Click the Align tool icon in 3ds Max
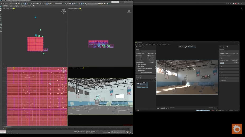The image size is (245, 137). [65, 4]
